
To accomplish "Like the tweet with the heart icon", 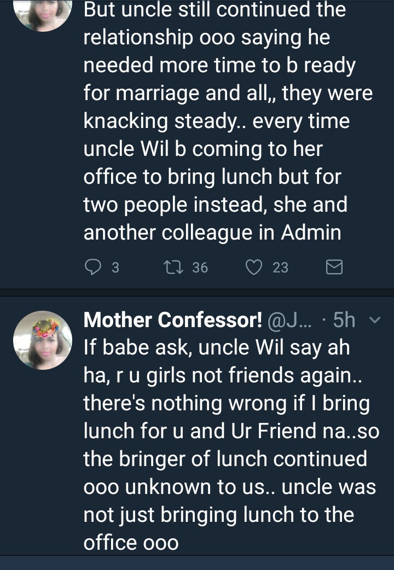I will tap(253, 267).
